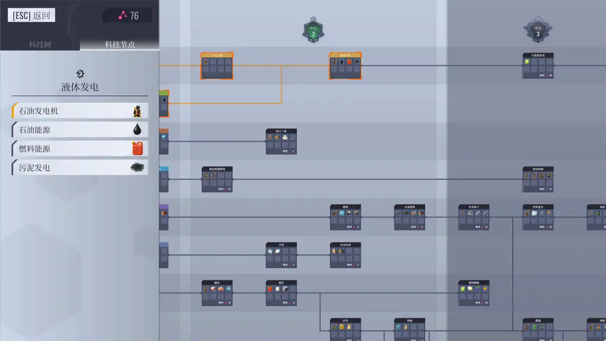Click the first icon in the 车床加工 node

coord(463,213)
